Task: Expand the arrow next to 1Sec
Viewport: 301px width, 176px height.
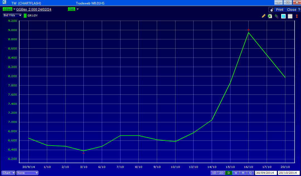Action: coord(14,9)
